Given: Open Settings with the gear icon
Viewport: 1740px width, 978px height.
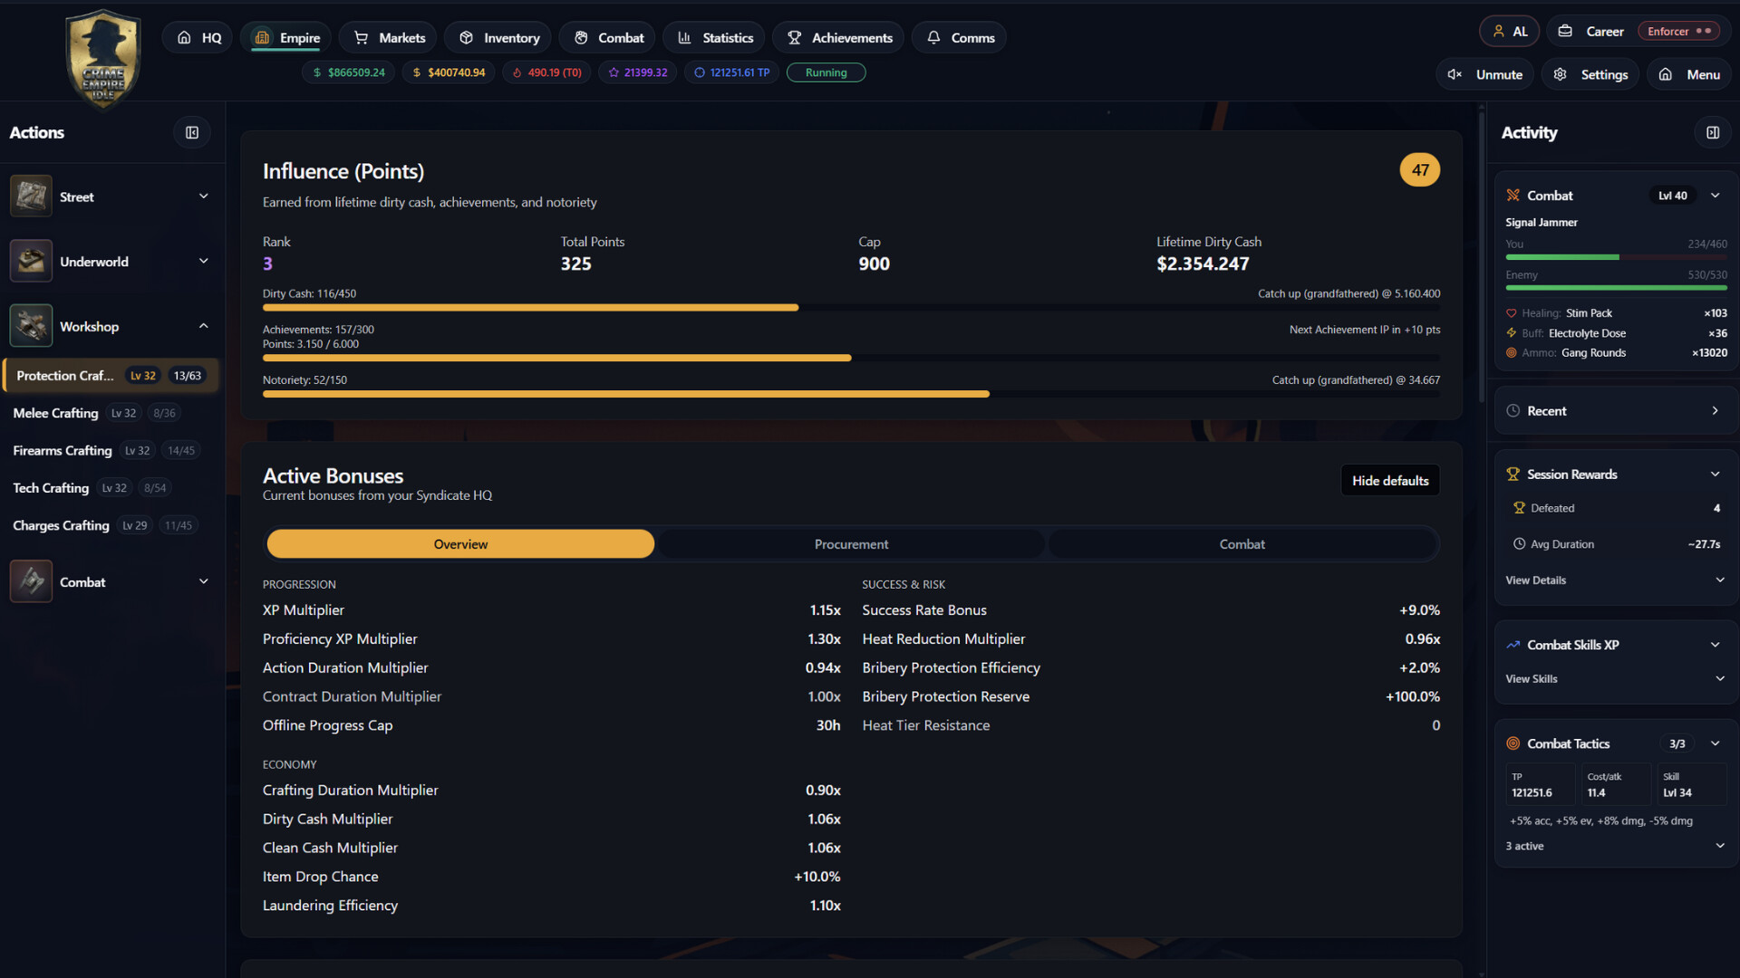Looking at the screenshot, I should [1590, 74].
